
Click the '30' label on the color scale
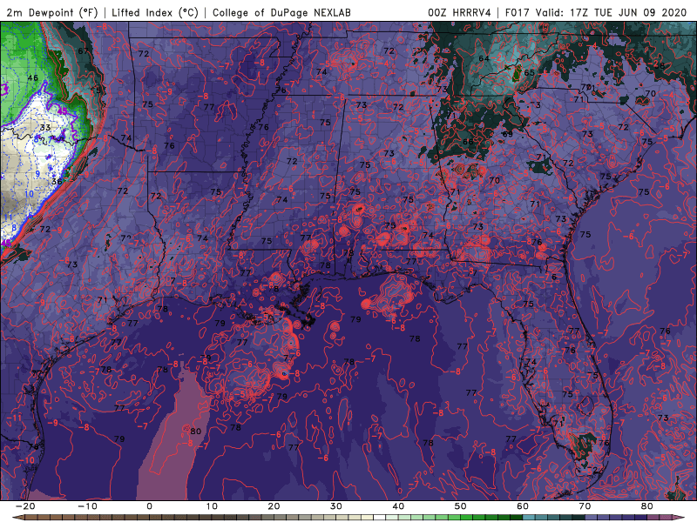[x=336, y=506]
